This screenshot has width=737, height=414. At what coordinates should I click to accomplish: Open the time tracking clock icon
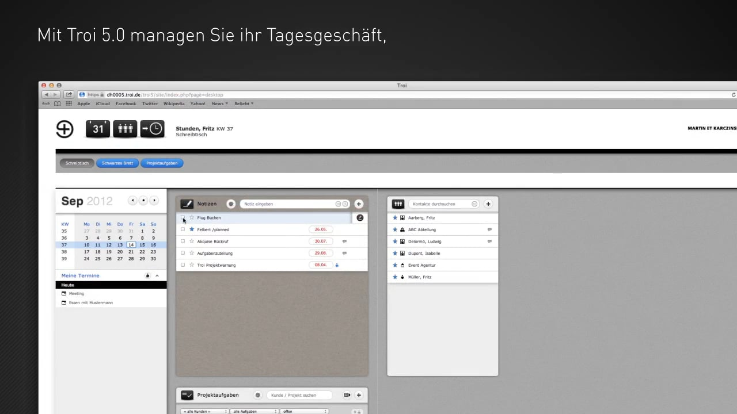[x=153, y=129]
